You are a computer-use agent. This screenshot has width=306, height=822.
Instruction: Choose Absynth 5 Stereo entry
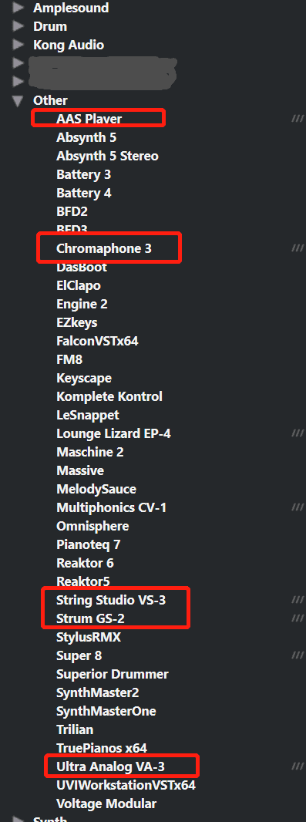(107, 157)
